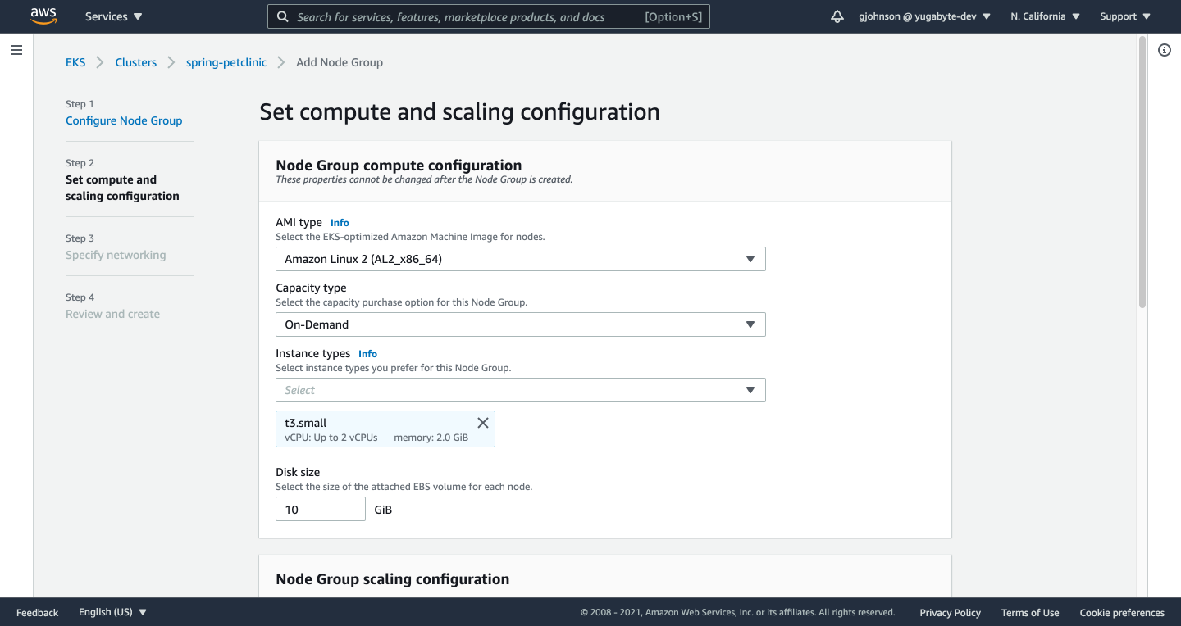Viewport: 1181px width, 626px height.
Task: Open the hamburger side navigation menu
Action: click(16, 50)
